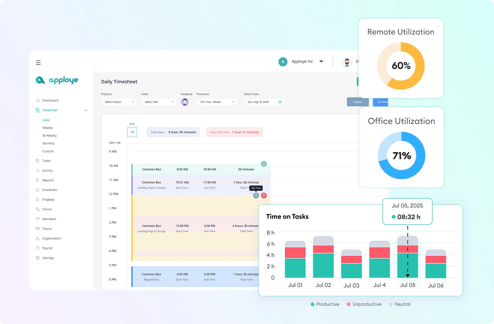Click the red delete icon on timesheet entry
This screenshot has width=494, height=324.
pos(264,195)
